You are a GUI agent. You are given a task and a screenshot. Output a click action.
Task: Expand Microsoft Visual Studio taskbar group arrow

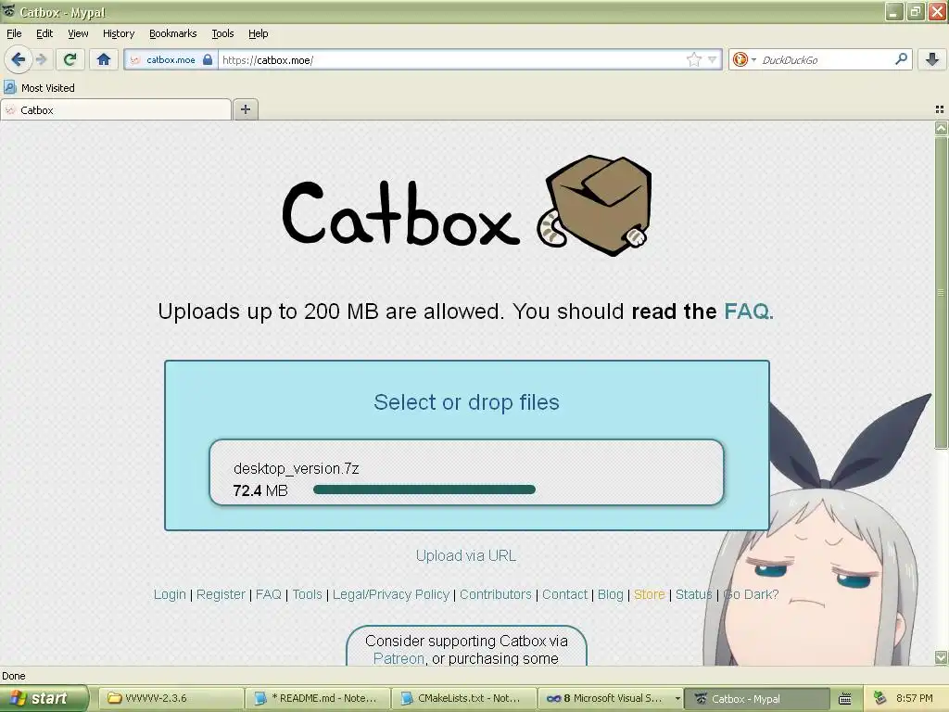pos(677,699)
